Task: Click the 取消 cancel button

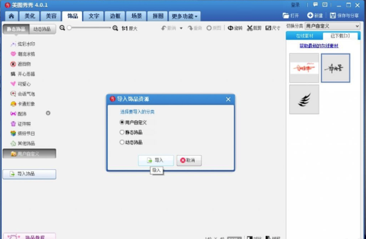Action: click(x=189, y=161)
